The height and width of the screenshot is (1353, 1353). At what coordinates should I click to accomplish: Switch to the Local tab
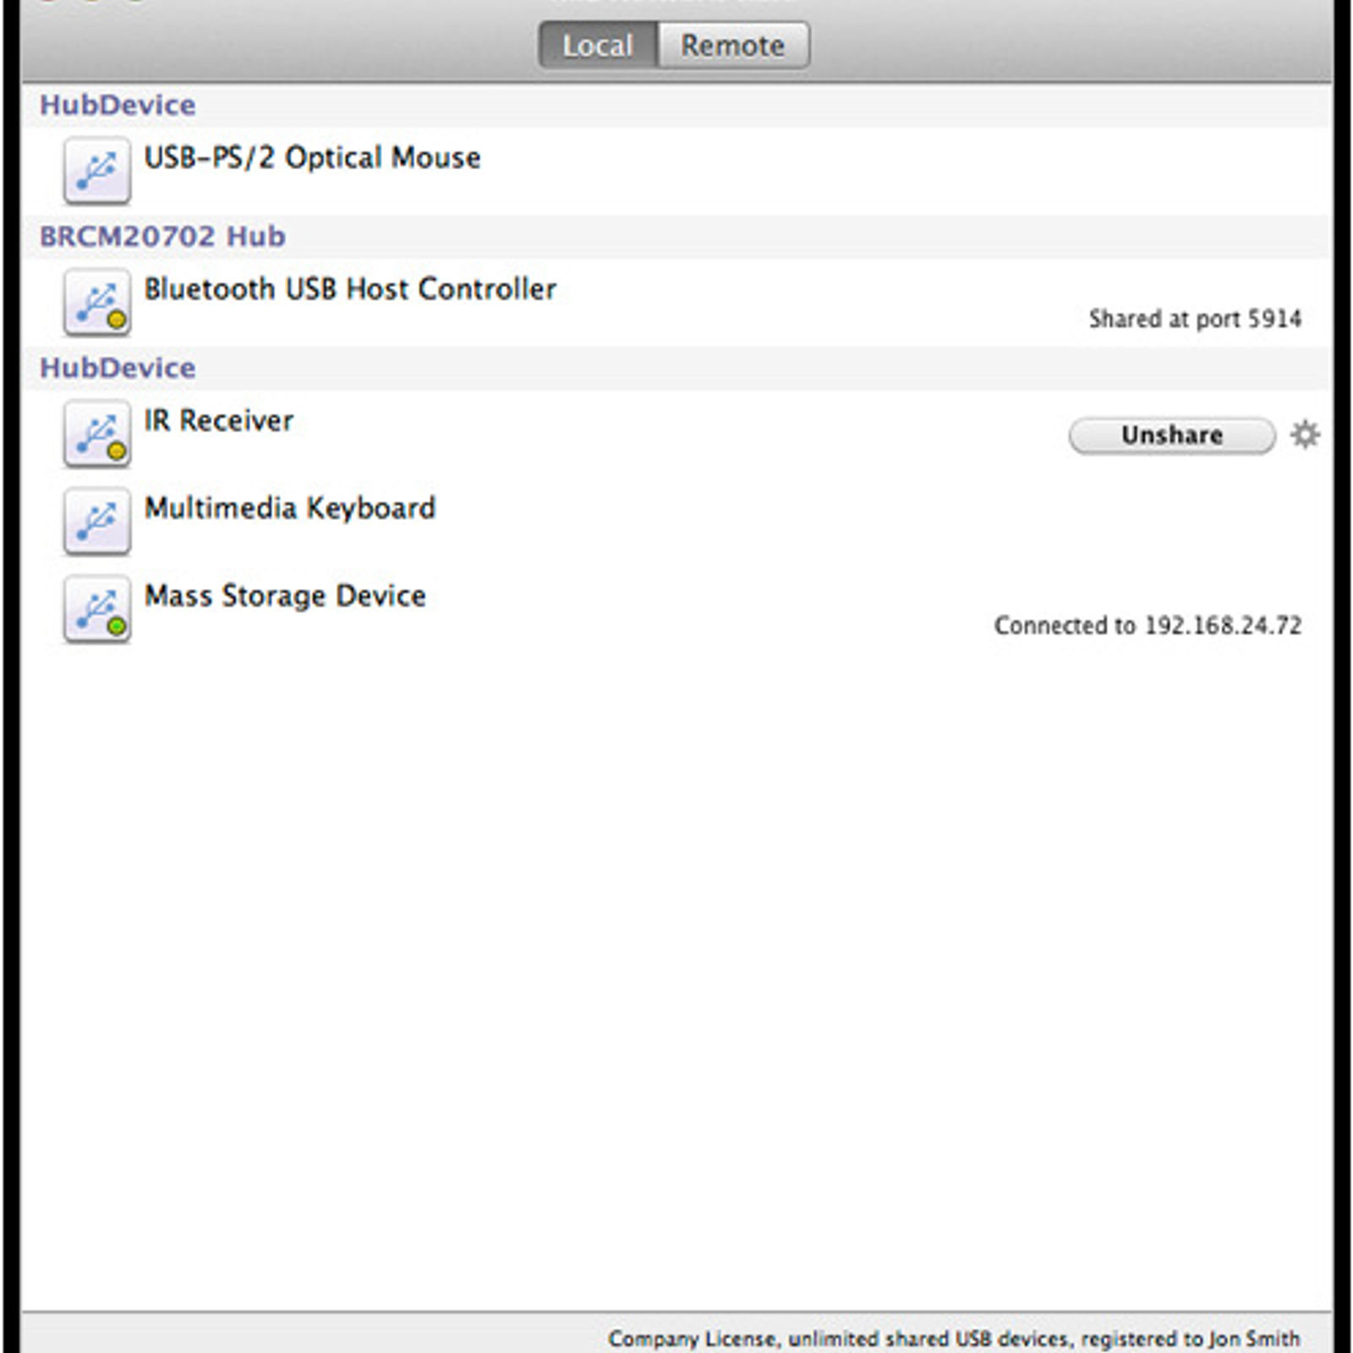point(598,45)
